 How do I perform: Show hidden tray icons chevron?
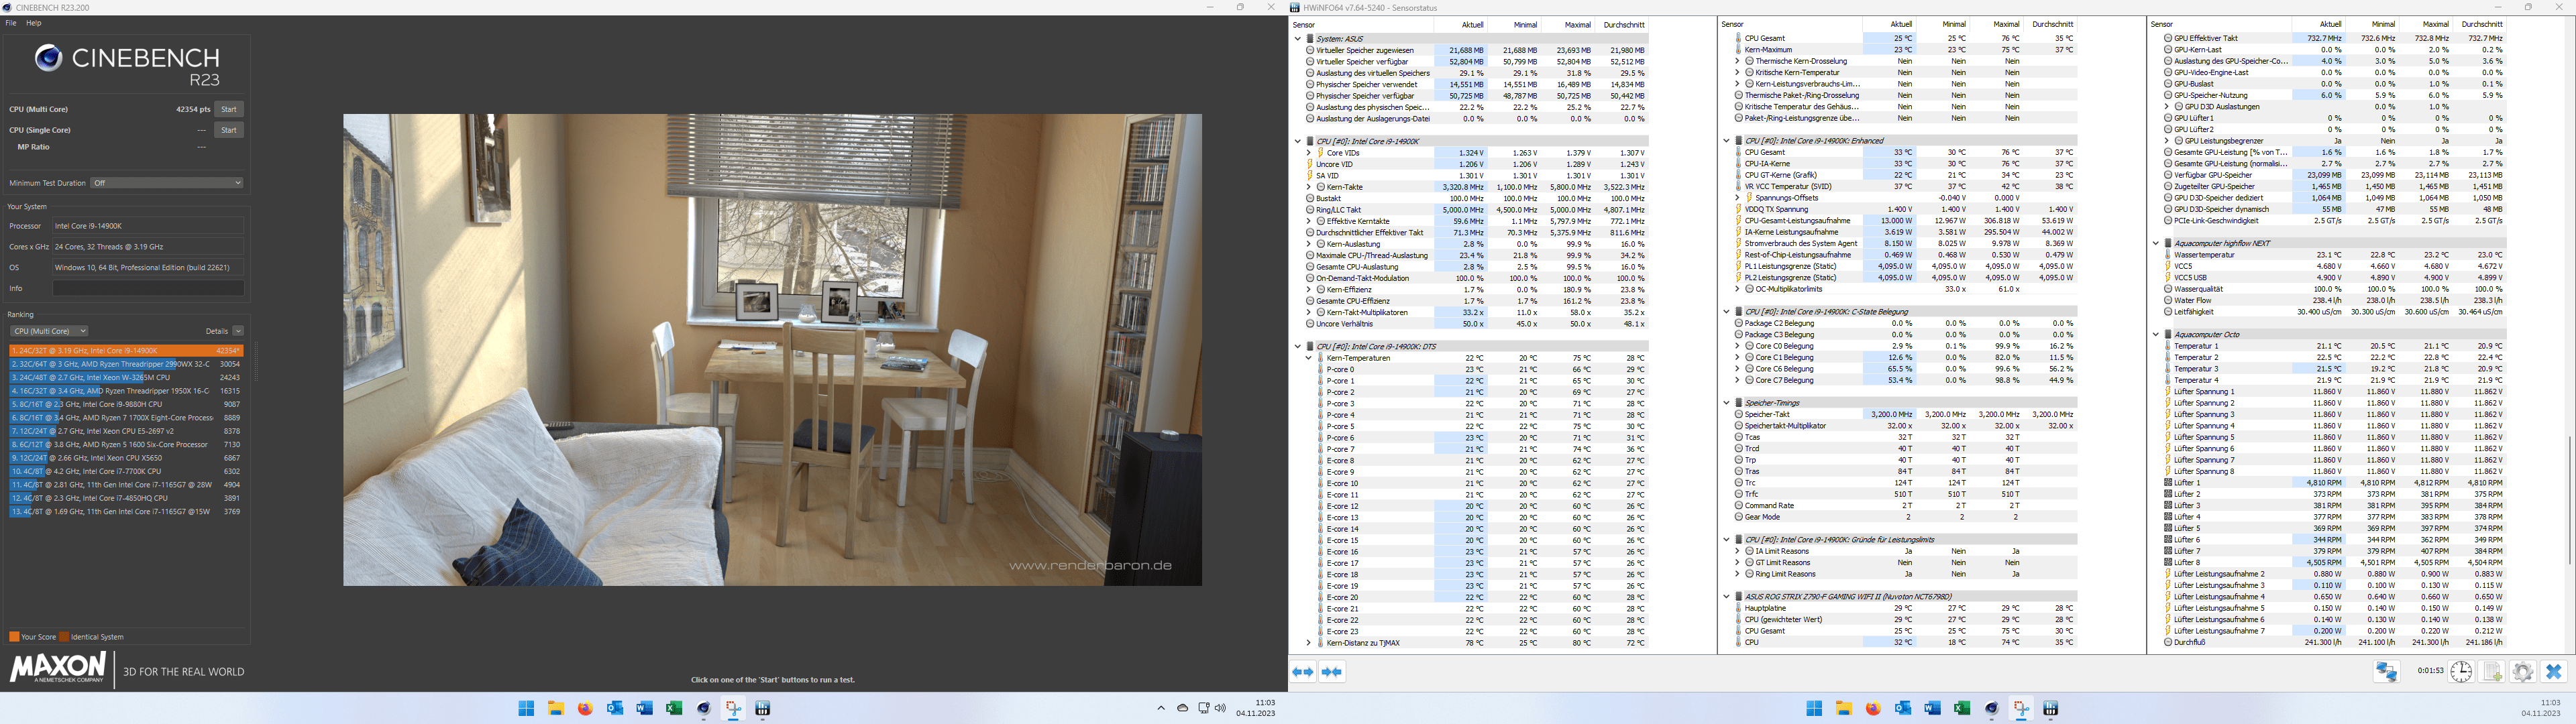click(x=1160, y=708)
